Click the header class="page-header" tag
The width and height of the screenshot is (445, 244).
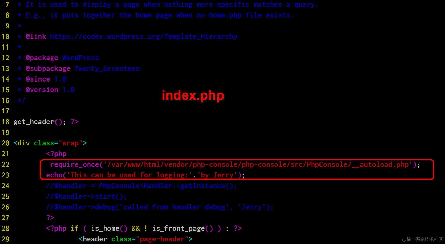(x=136, y=239)
